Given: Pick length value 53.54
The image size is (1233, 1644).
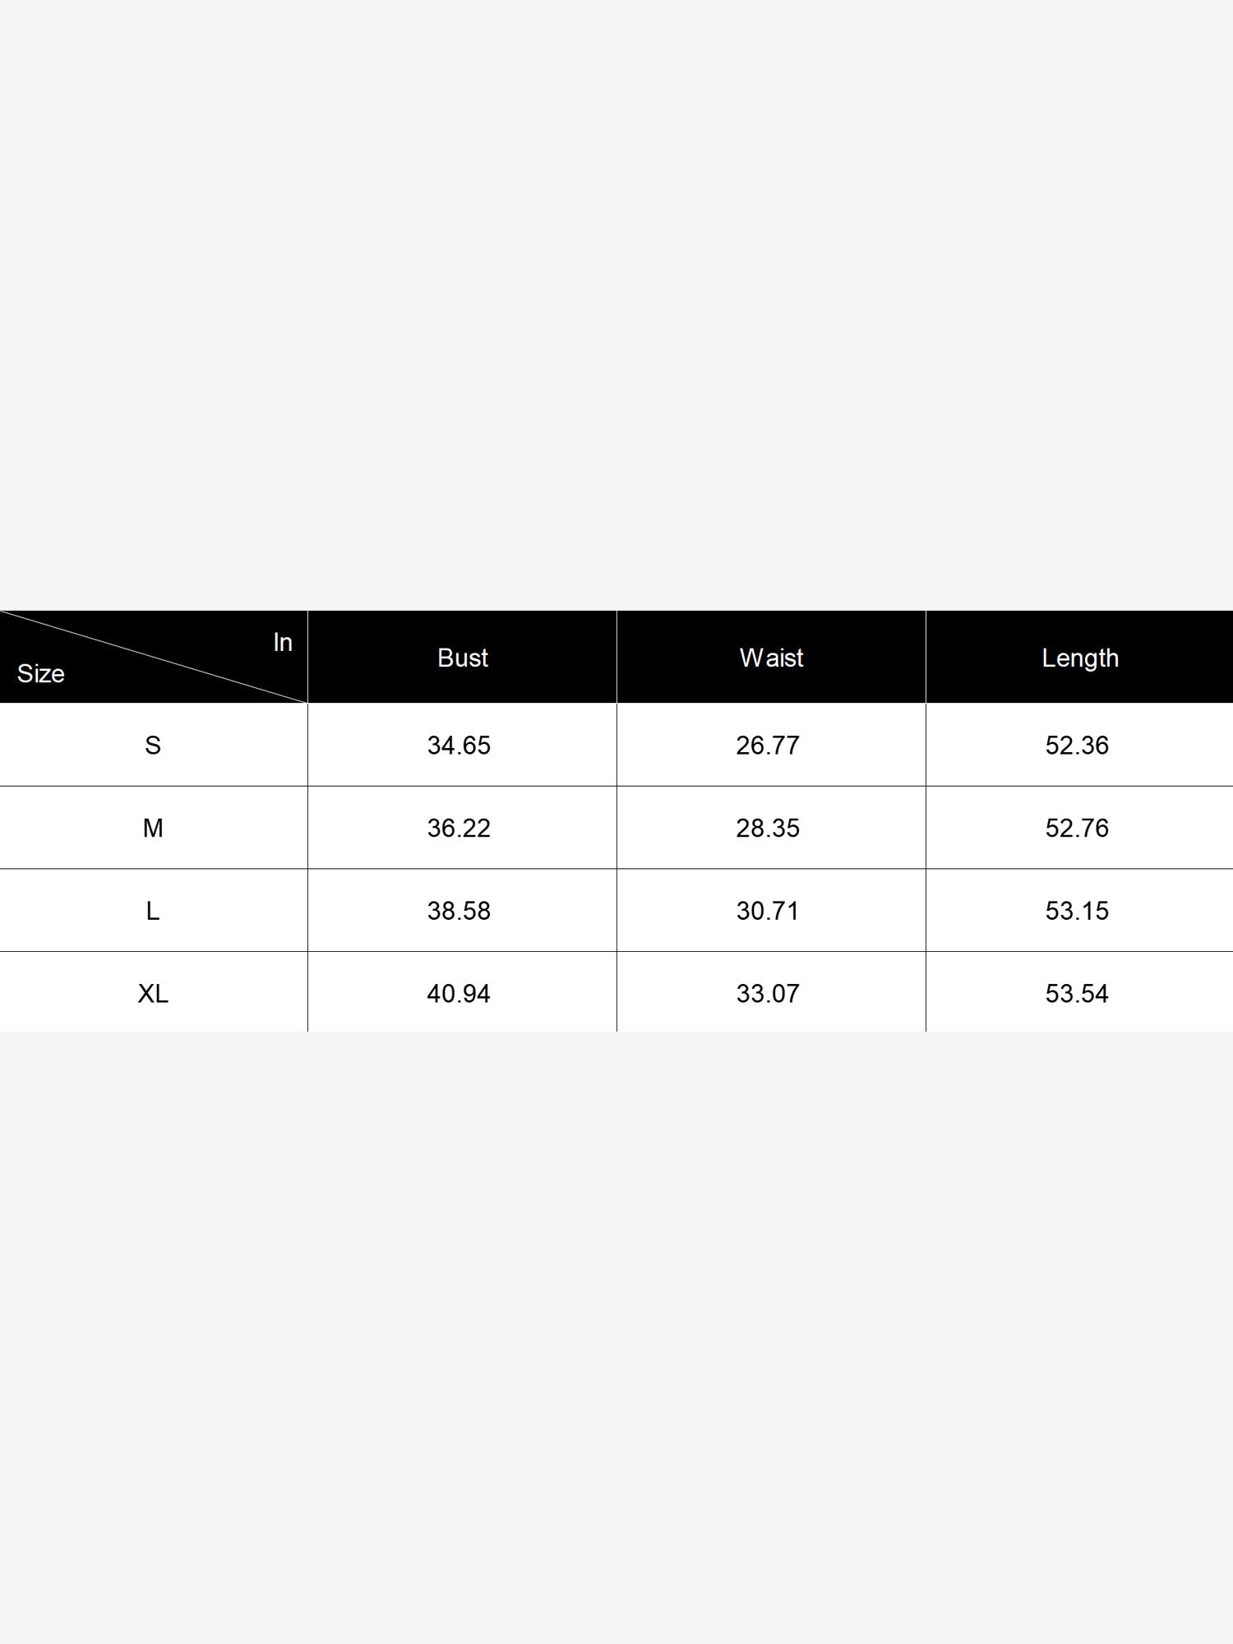Looking at the screenshot, I should (1077, 994).
